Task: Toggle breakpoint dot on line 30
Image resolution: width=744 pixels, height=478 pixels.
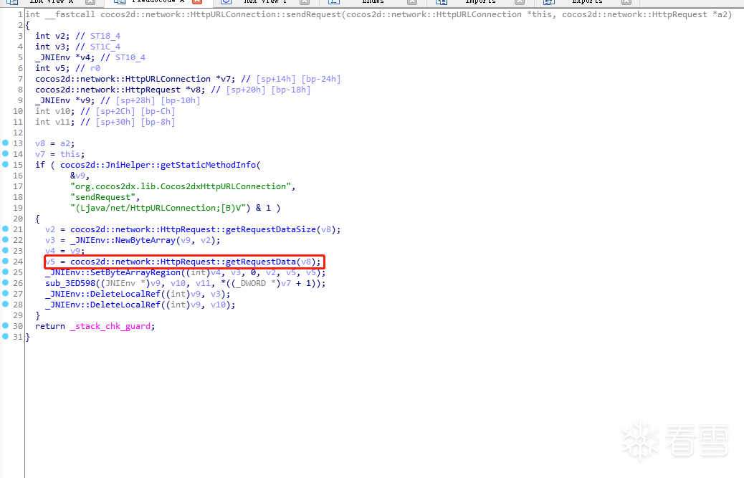Action: [x=5, y=326]
